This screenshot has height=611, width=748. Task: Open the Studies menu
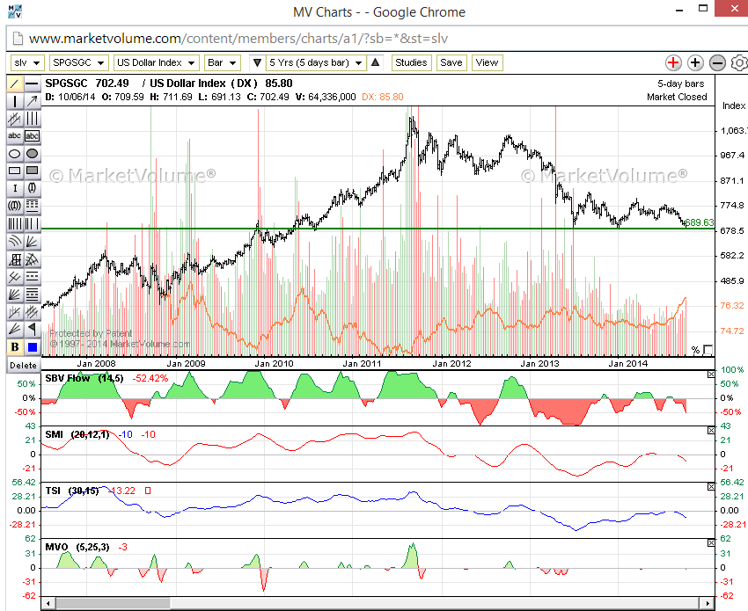(411, 62)
